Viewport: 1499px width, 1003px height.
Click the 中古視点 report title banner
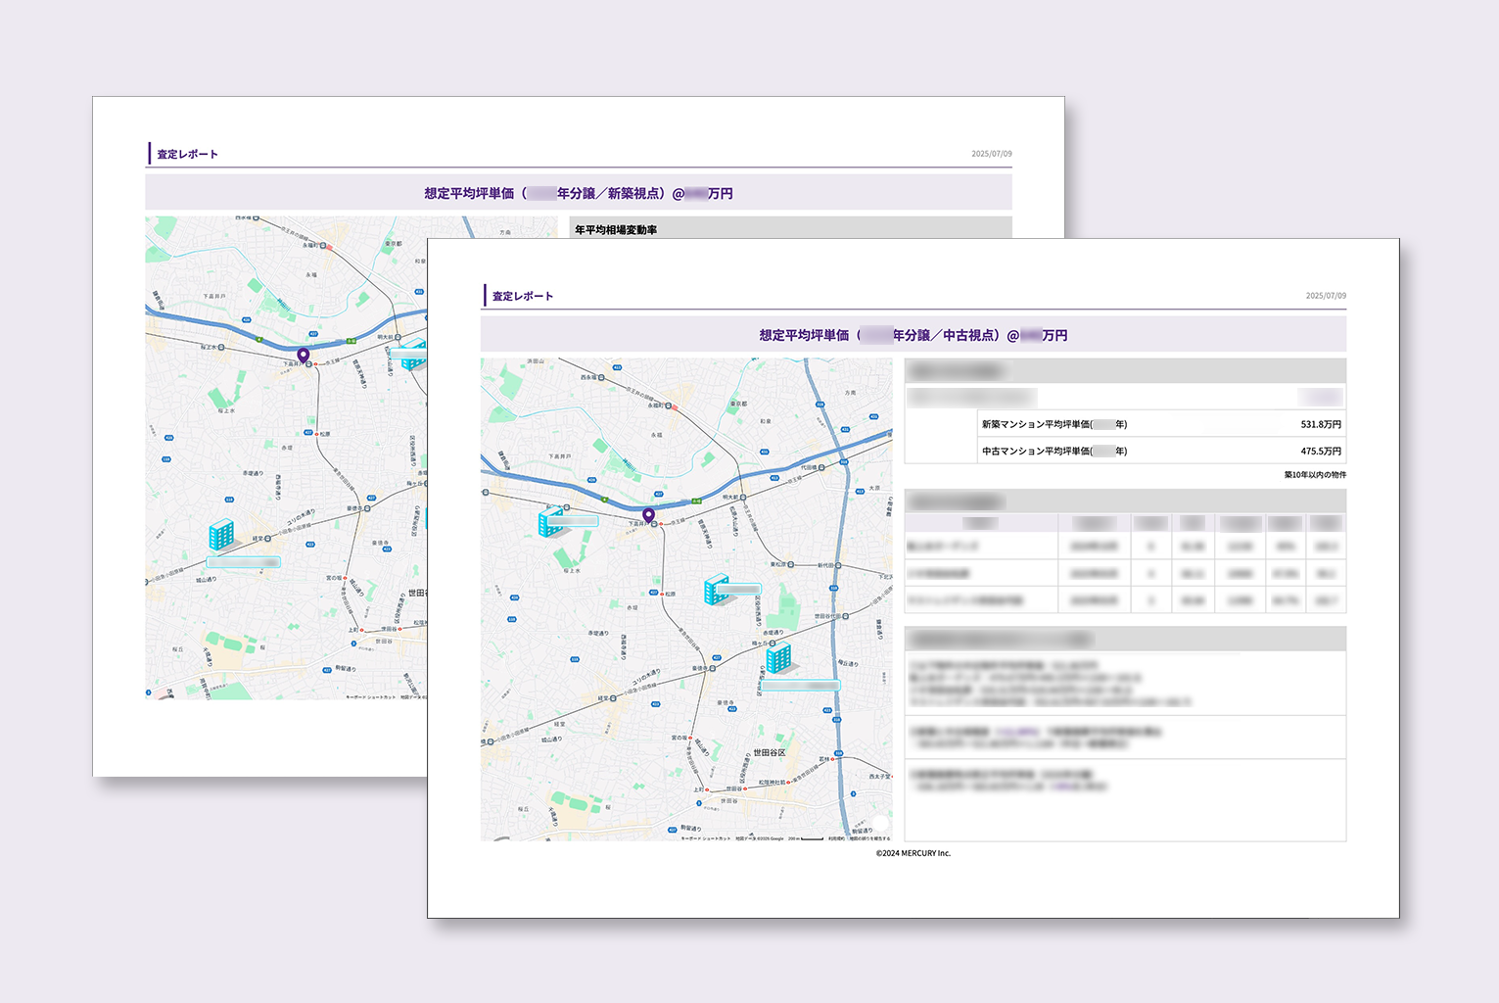[913, 335]
